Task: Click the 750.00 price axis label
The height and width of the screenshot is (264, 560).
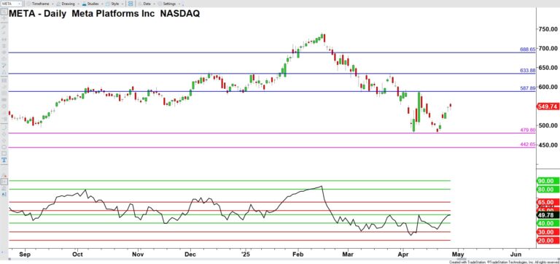Action: (x=548, y=29)
